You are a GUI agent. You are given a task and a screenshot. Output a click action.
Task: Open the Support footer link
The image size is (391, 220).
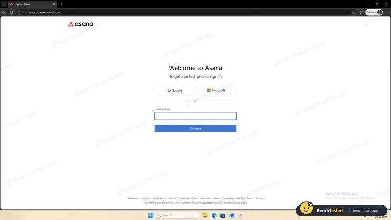click(x=146, y=198)
